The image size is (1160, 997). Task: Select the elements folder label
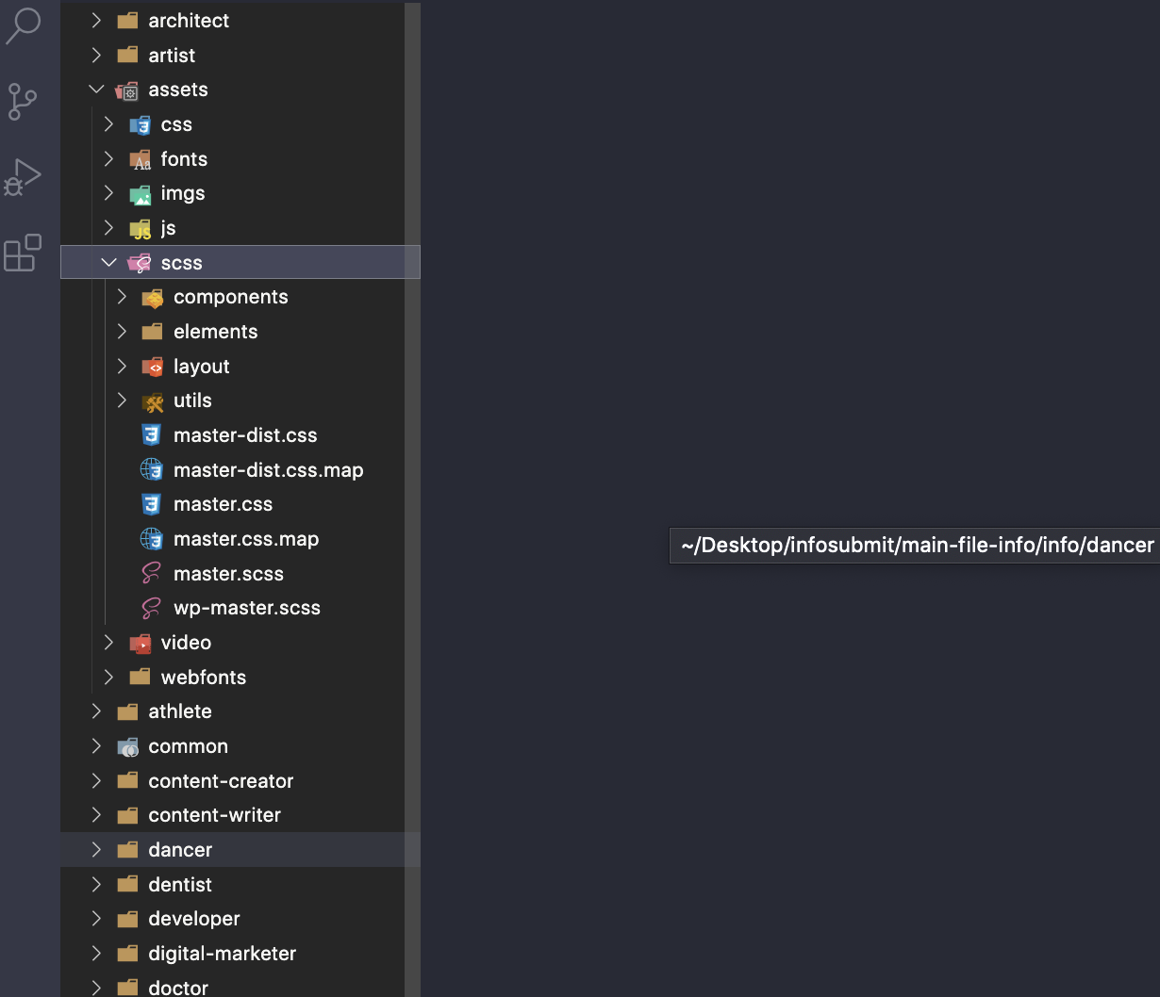[x=216, y=332]
